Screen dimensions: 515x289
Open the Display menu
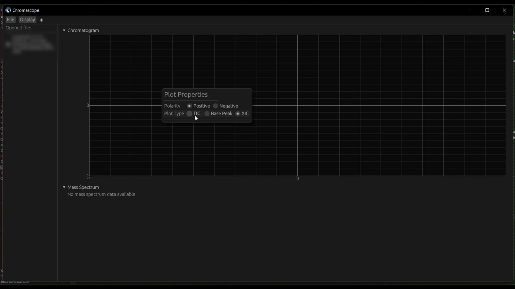point(27,20)
